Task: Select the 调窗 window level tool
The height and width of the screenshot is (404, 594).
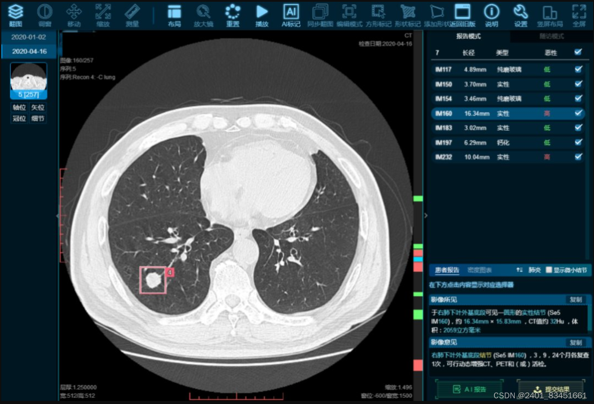Action: [x=45, y=15]
